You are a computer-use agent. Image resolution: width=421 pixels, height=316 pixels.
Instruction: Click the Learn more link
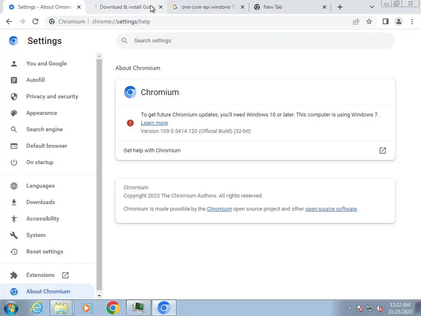coord(155,123)
